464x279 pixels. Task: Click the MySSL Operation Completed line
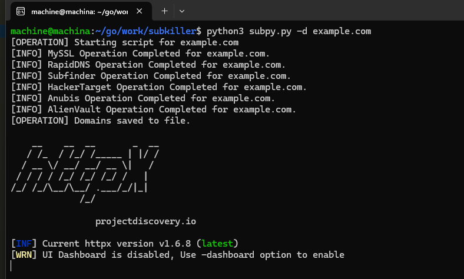click(x=140, y=54)
